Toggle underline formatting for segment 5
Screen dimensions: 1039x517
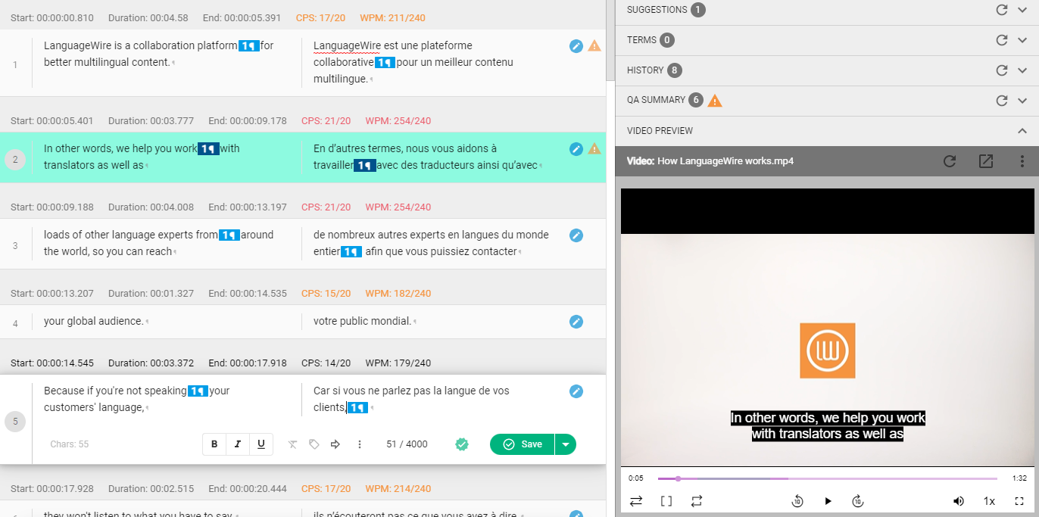coord(260,444)
